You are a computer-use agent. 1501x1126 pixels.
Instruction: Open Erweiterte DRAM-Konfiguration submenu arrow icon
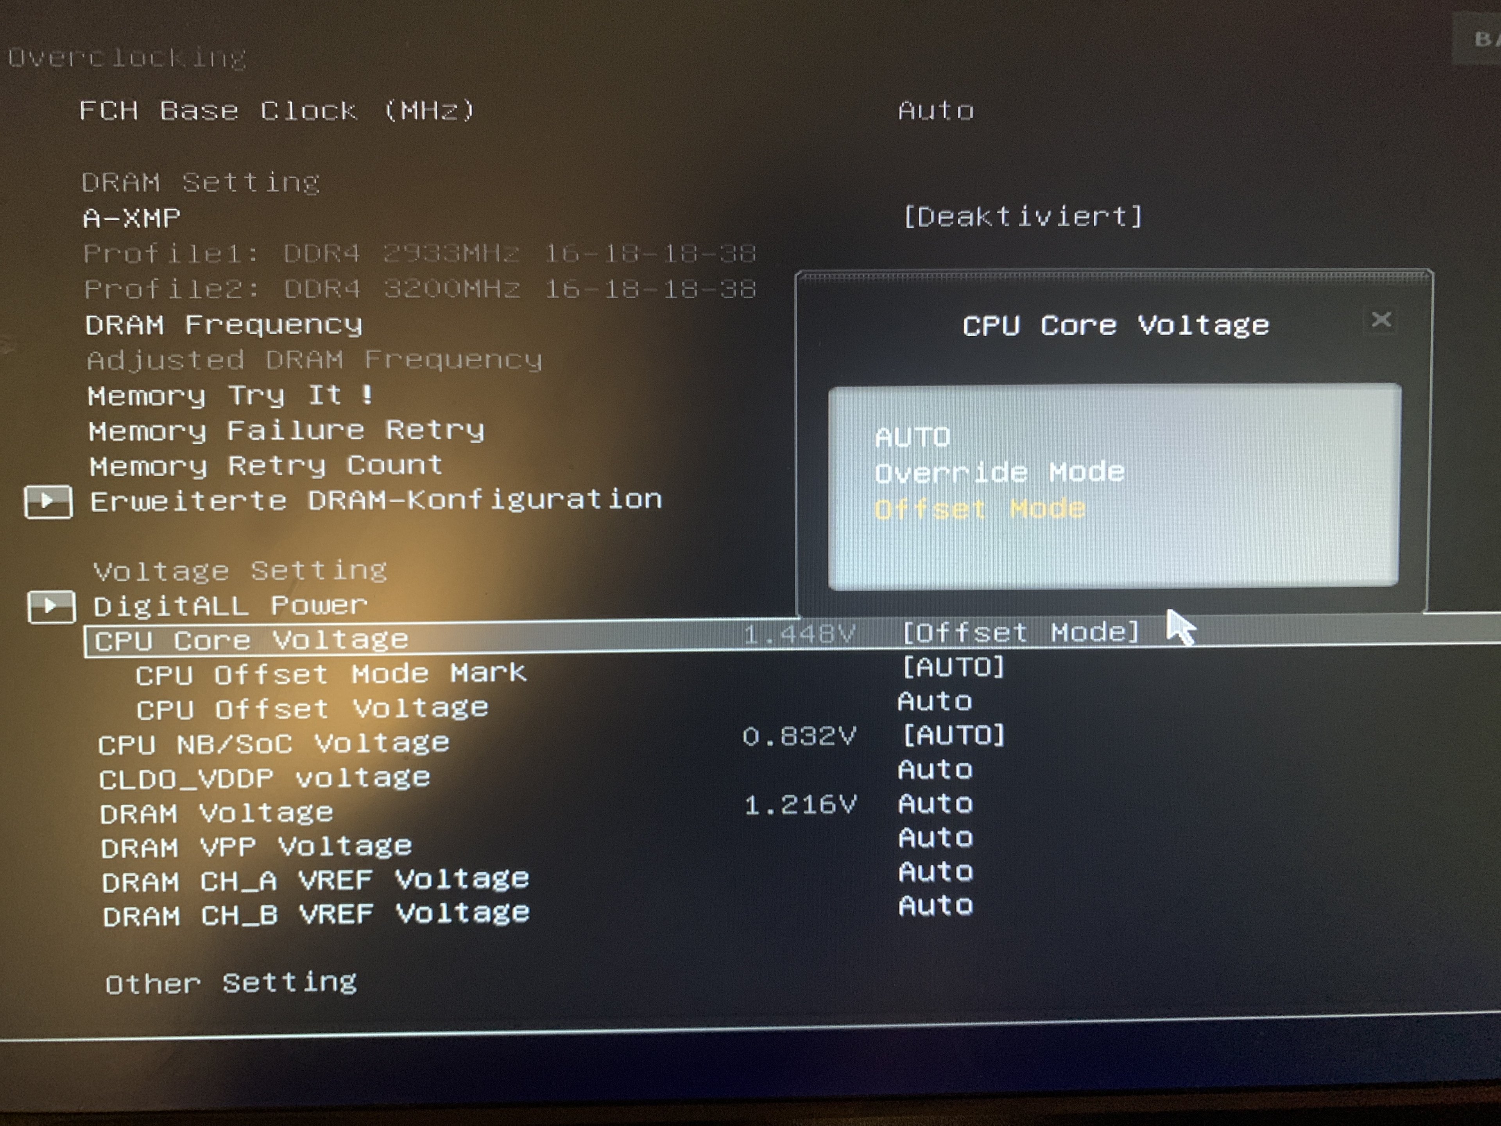tap(48, 502)
